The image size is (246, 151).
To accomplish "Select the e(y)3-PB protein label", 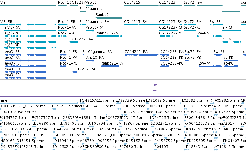I will coord(12,52).
